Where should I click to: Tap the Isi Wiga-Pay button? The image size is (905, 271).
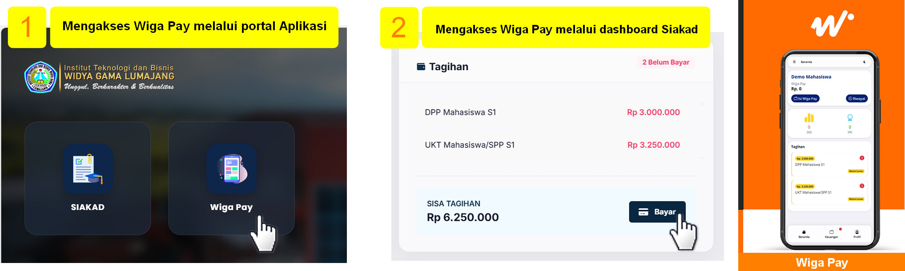(805, 99)
